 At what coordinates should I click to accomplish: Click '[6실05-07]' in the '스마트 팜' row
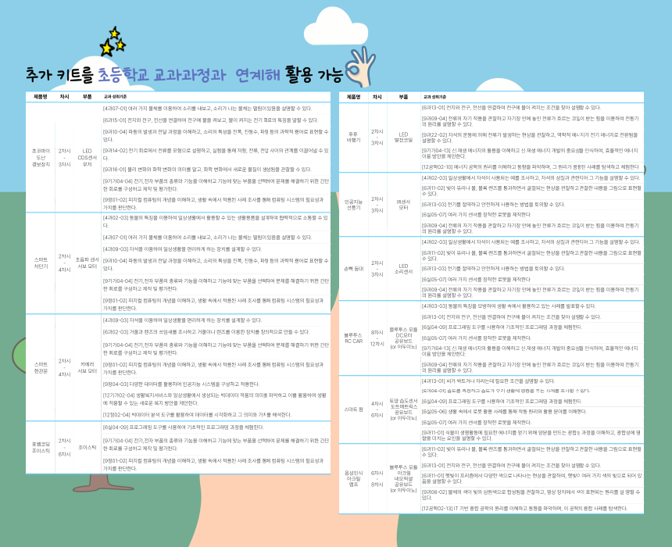pos(477,422)
